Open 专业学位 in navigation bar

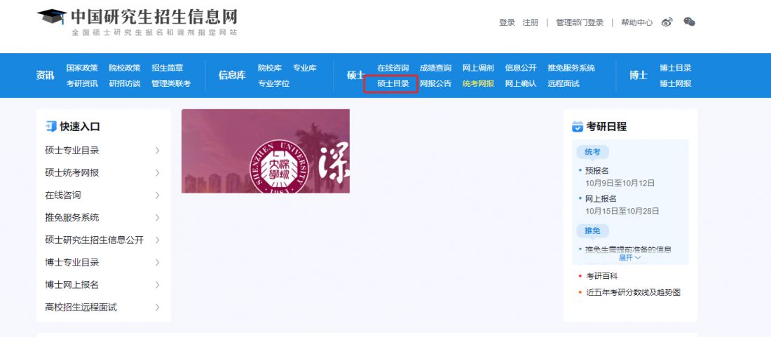point(274,83)
